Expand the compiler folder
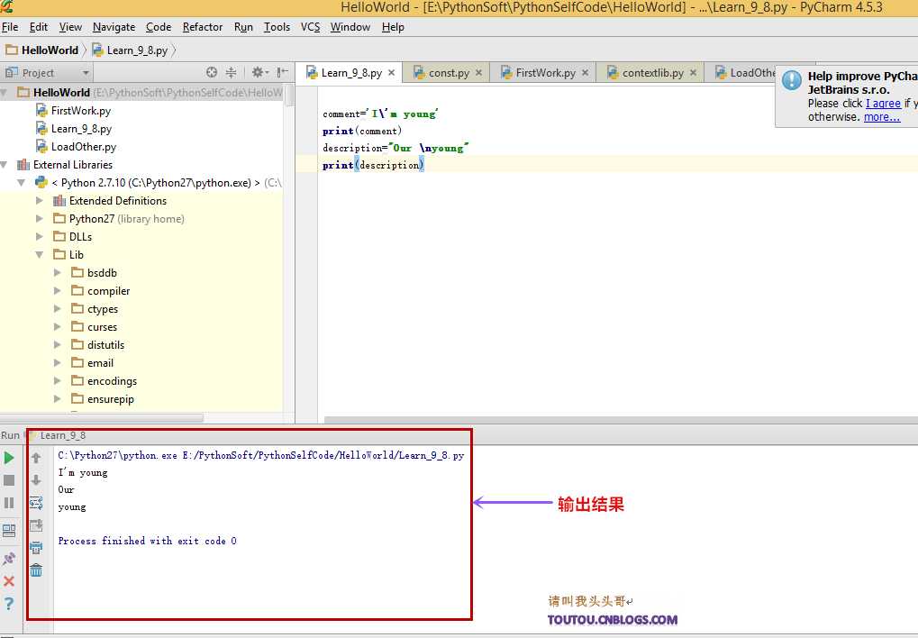This screenshot has width=918, height=638. point(58,290)
